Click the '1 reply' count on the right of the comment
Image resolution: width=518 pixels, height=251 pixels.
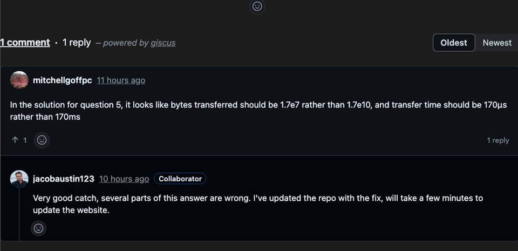[x=497, y=140]
